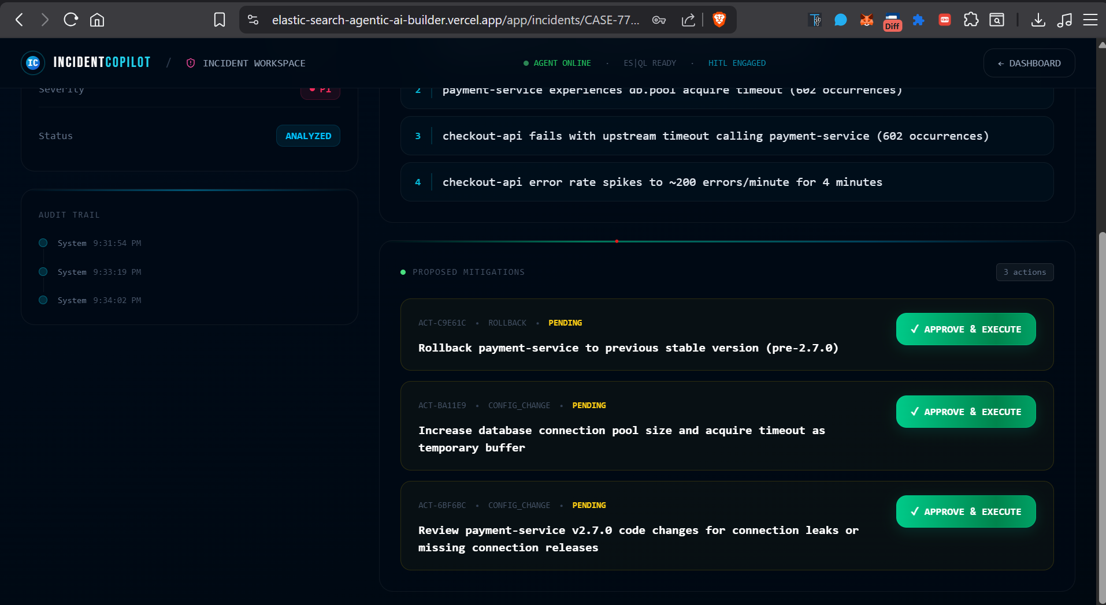Open the browser extensions puzzle icon
Image resolution: width=1106 pixels, height=605 pixels.
click(x=971, y=20)
